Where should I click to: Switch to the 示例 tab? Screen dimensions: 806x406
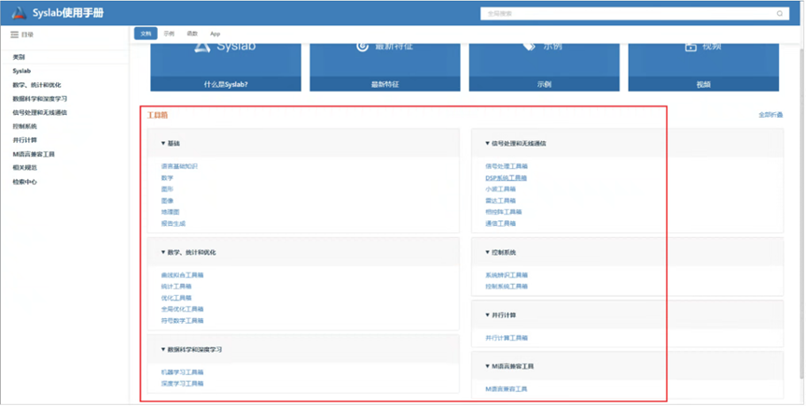[x=169, y=34]
